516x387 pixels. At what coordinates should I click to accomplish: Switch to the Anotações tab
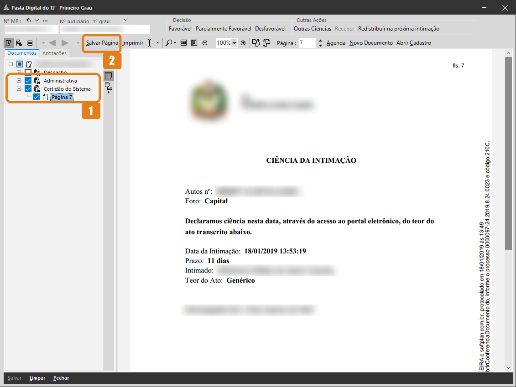tap(54, 53)
